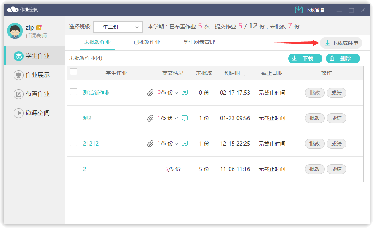Expand the submission chevron in the 测2 row
The height and width of the screenshot is (228, 373).
(176, 119)
